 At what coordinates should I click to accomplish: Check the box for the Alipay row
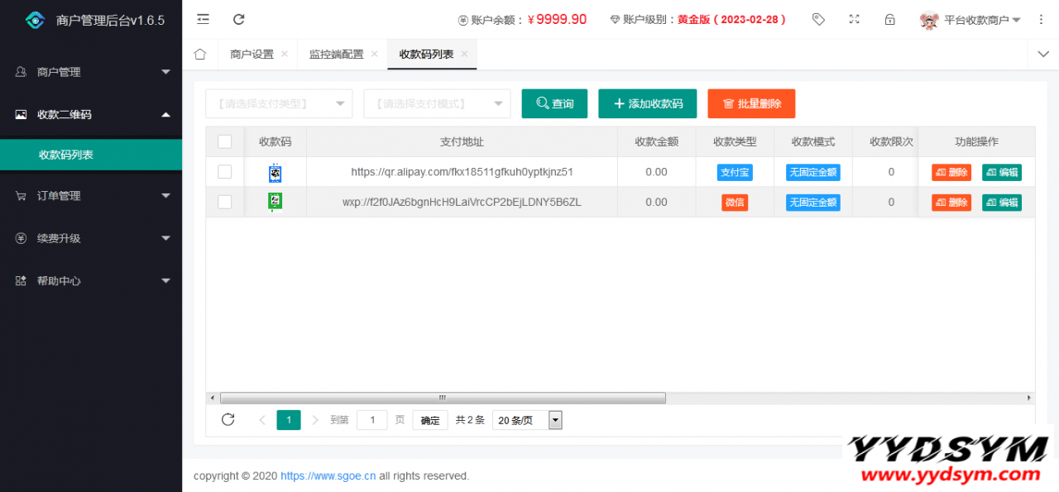(x=225, y=172)
